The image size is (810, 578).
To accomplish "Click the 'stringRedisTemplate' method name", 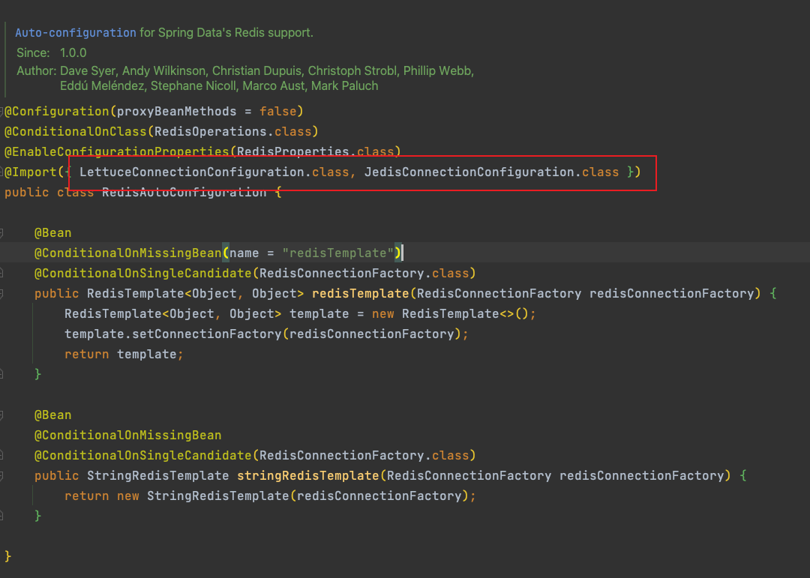I will tap(308, 476).
